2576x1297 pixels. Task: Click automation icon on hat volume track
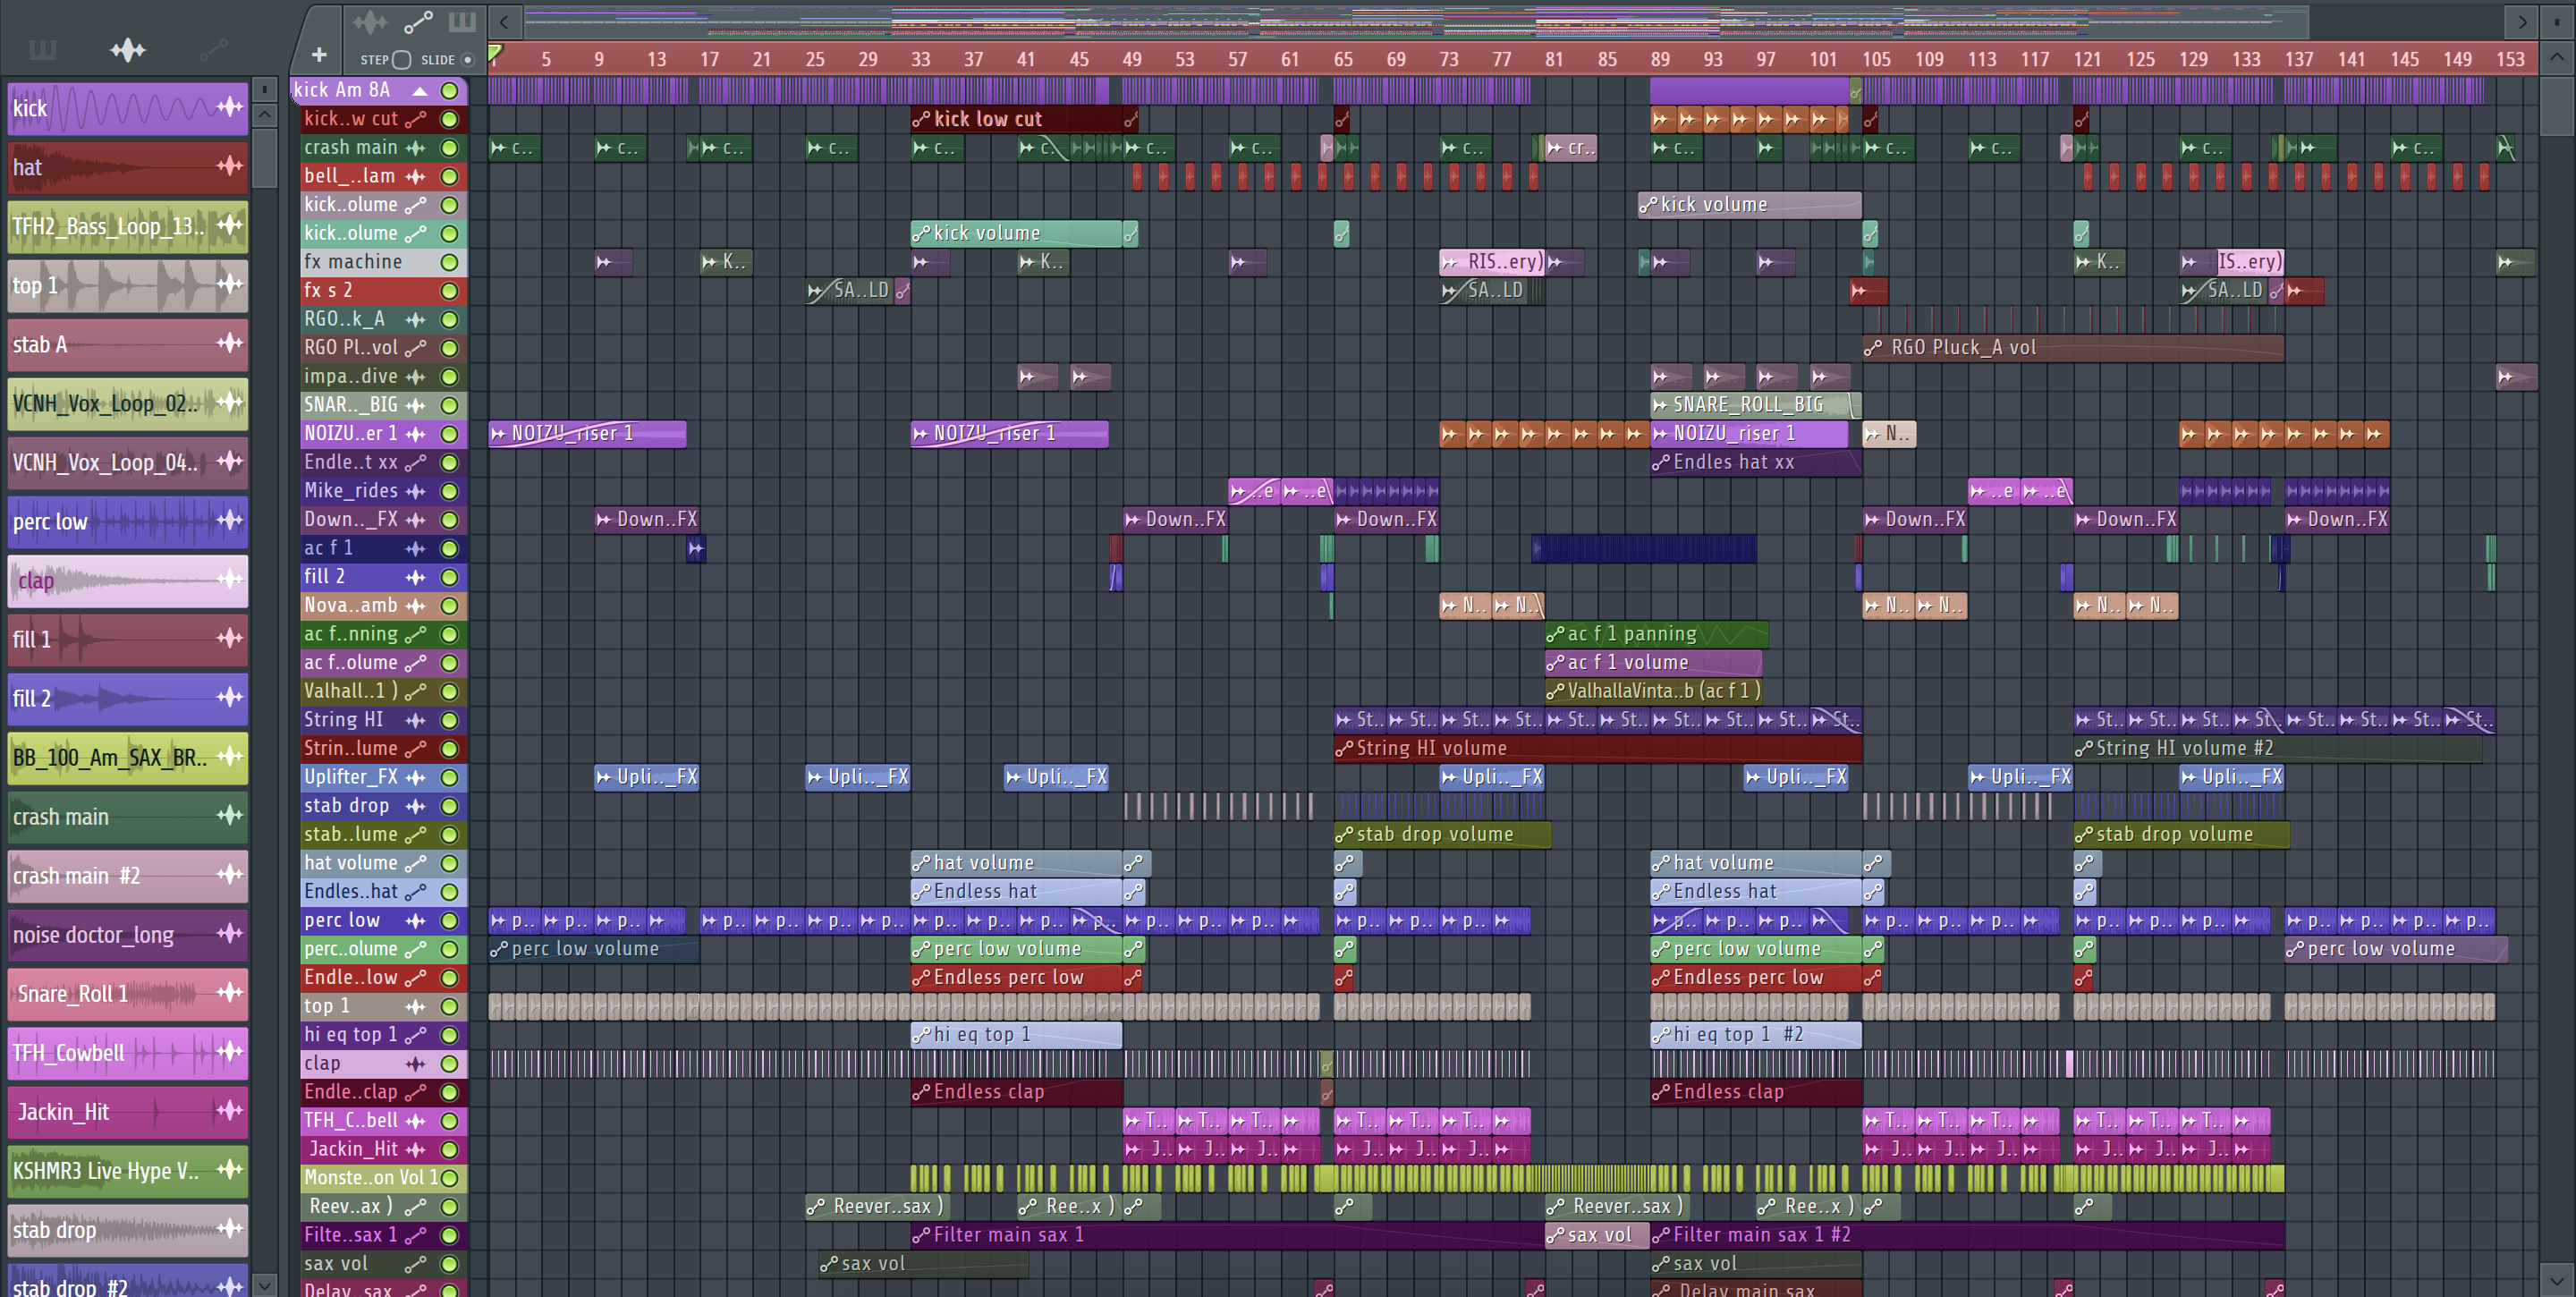click(x=416, y=863)
